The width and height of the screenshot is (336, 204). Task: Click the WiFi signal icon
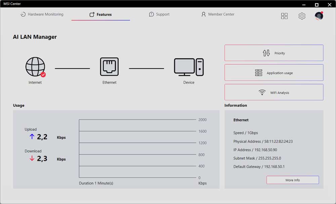262,93
